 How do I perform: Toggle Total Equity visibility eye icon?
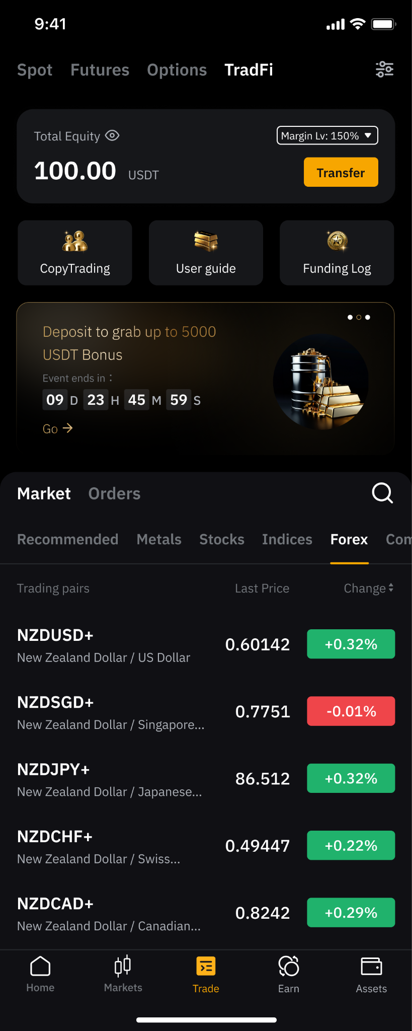tap(112, 135)
